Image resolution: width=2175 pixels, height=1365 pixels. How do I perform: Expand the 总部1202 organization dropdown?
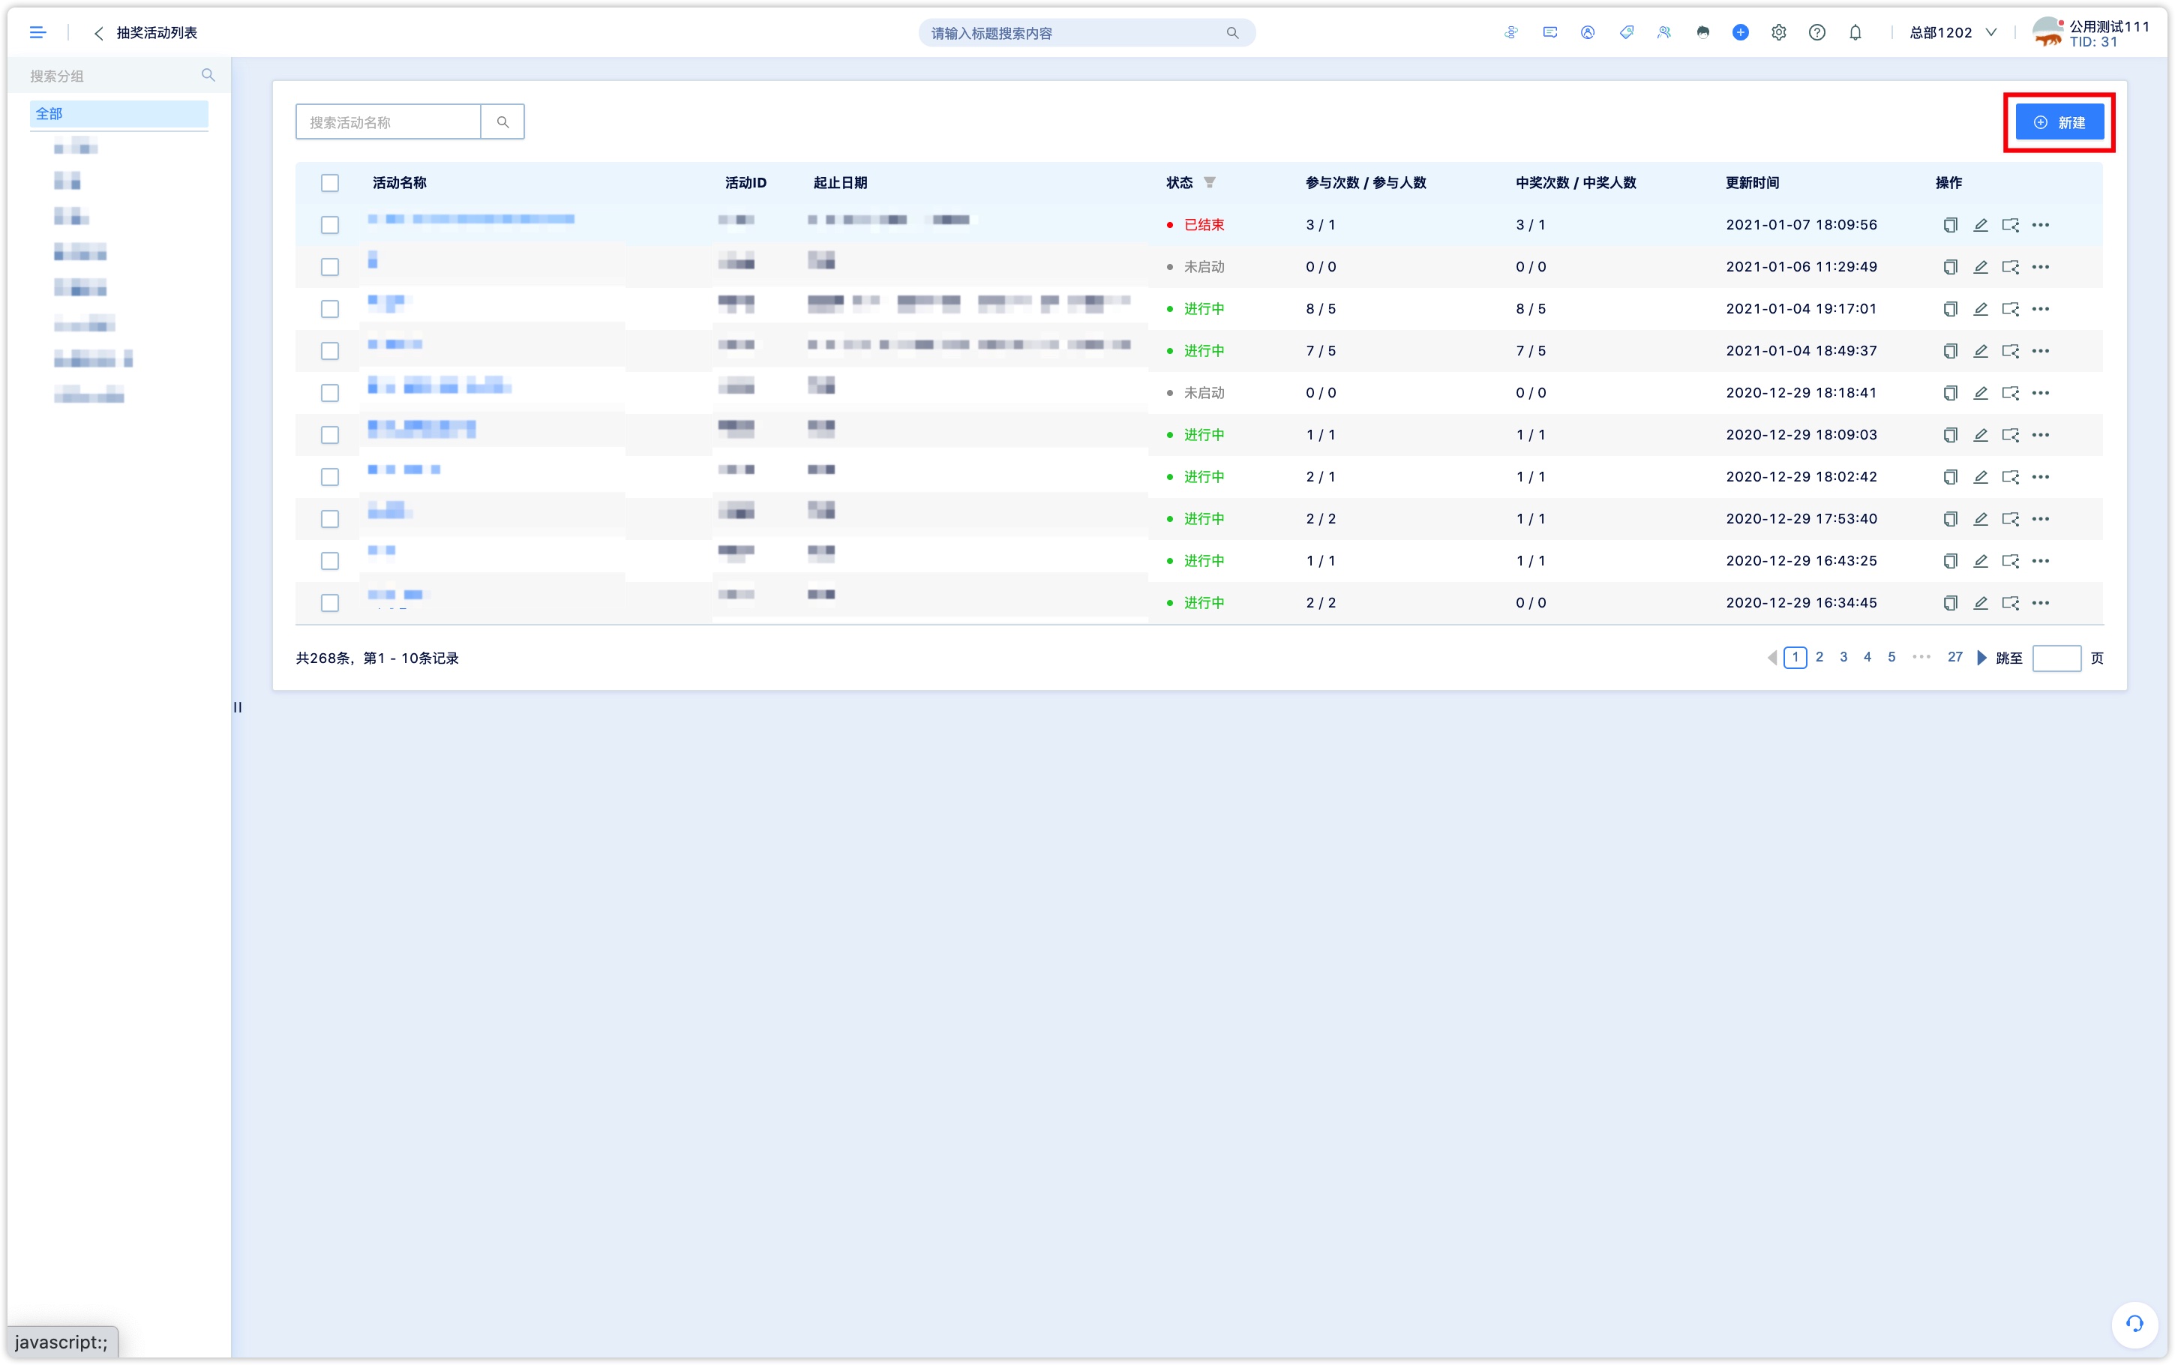pyautogui.click(x=1952, y=32)
